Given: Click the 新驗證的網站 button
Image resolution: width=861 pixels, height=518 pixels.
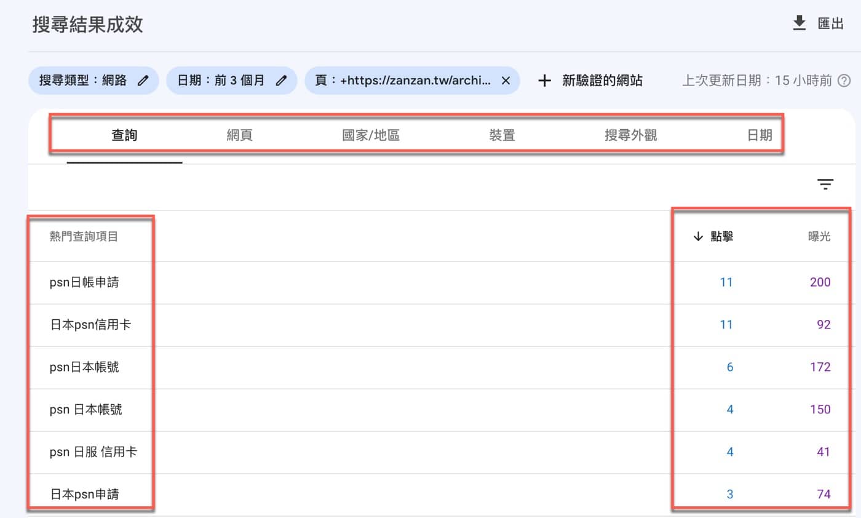Looking at the screenshot, I should point(602,81).
